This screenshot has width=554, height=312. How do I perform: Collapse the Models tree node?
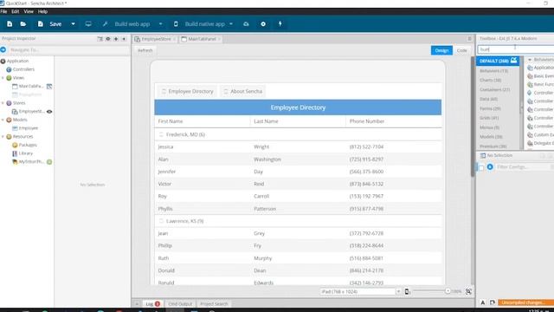3,120
